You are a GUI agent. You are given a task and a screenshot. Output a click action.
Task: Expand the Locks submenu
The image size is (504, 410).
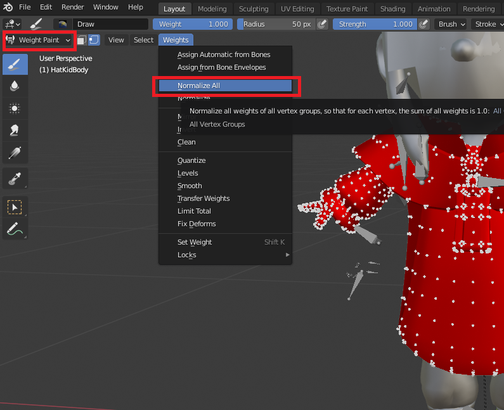225,255
